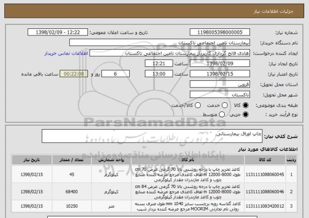Click the ایجاد کننده درخواست field
Viewport: 309px width, 218px height.
click(x=170, y=53)
